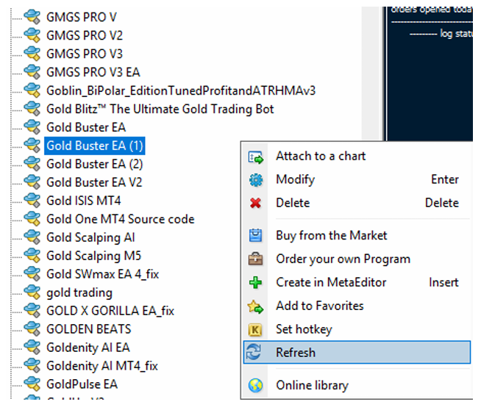The height and width of the screenshot is (410, 481).
Task: Click the Attach to a chart icon
Action: click(255, 157)
